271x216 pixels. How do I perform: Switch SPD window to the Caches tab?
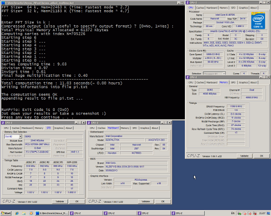(x=16, y=128)
